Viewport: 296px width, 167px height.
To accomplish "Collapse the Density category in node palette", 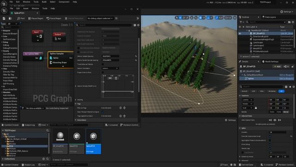I will click(x=2, y=51).
